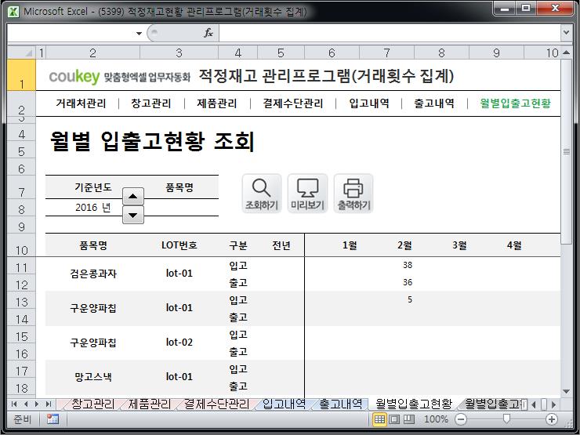The height and width of the screenshot is (435, 580).
Task: Select the 망고스낵 product cell
Action: click(x=92, y=377)
